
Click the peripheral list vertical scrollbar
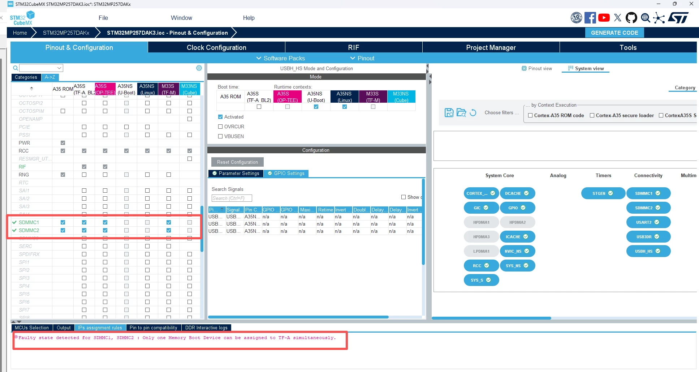(202, 228)
